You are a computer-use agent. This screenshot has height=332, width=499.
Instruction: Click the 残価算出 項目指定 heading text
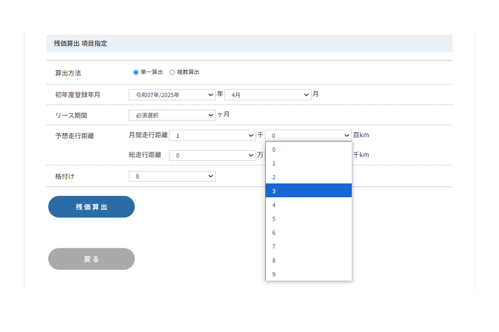(x=80, y=43)
